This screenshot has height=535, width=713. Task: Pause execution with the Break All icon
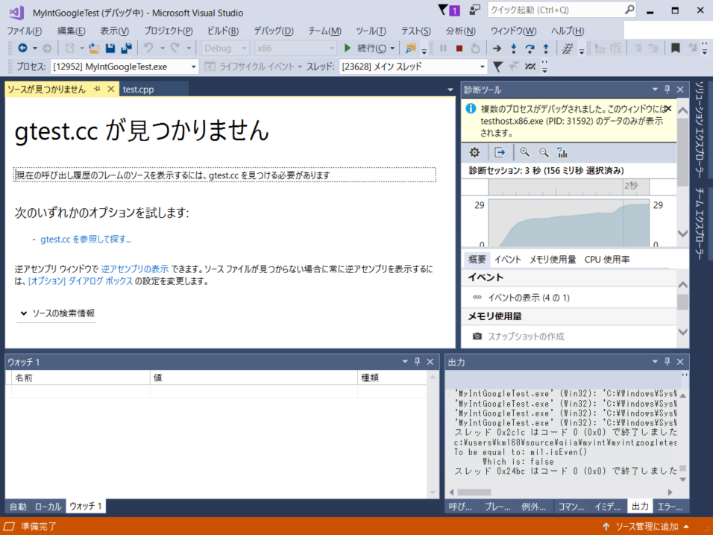click(443, 49)
